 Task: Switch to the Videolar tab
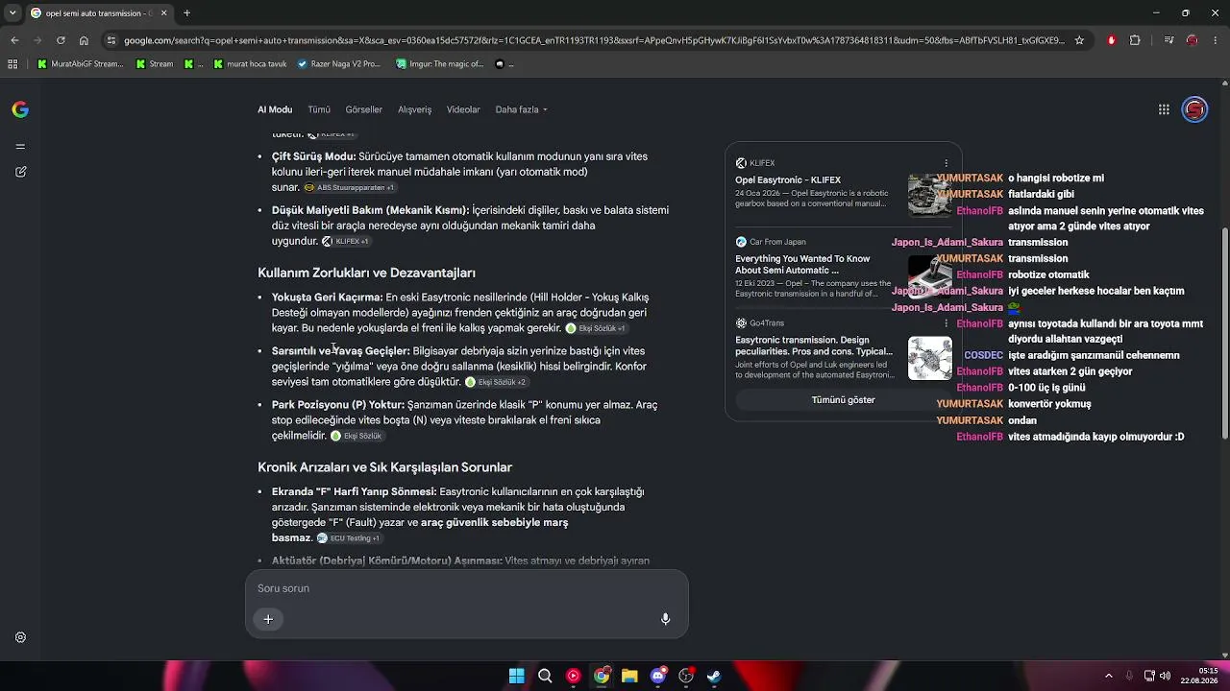pos(463,109)
